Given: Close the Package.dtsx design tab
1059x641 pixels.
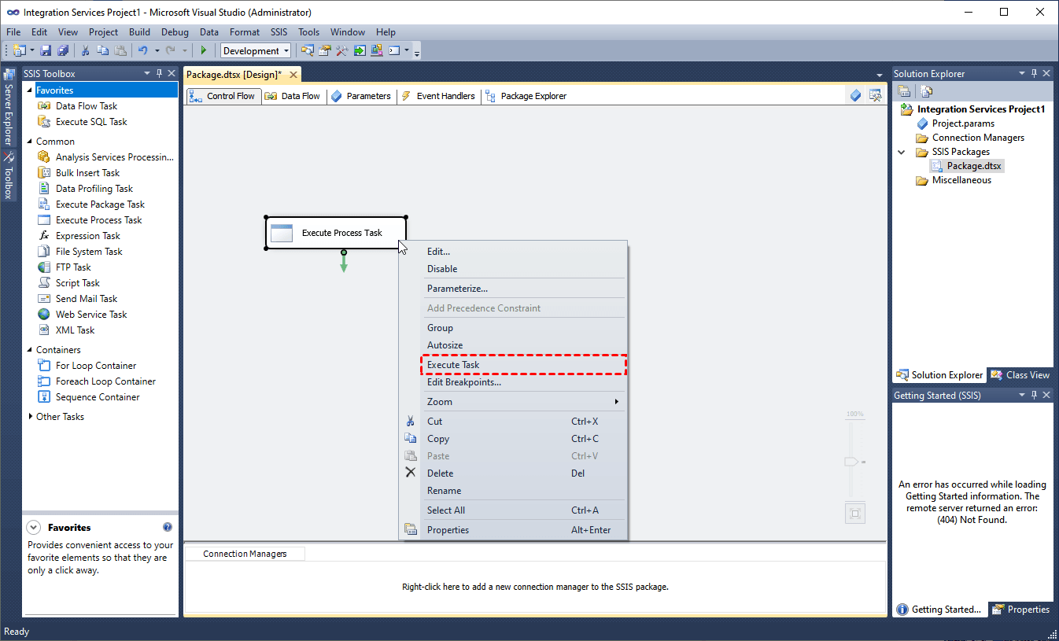Looking at the screenshot, I should (x=293, y=75).
